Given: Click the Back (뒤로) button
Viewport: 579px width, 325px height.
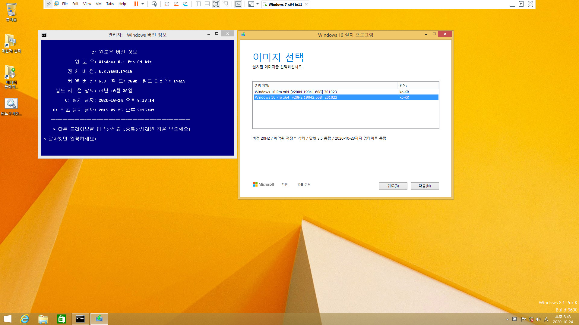Looking at the screenshot, I should [x=393, y=186].
